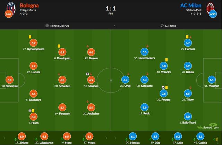Click Ballo-Touré's 8.0 rating badge
The image size is (222, 145).
tap(188, 117)
